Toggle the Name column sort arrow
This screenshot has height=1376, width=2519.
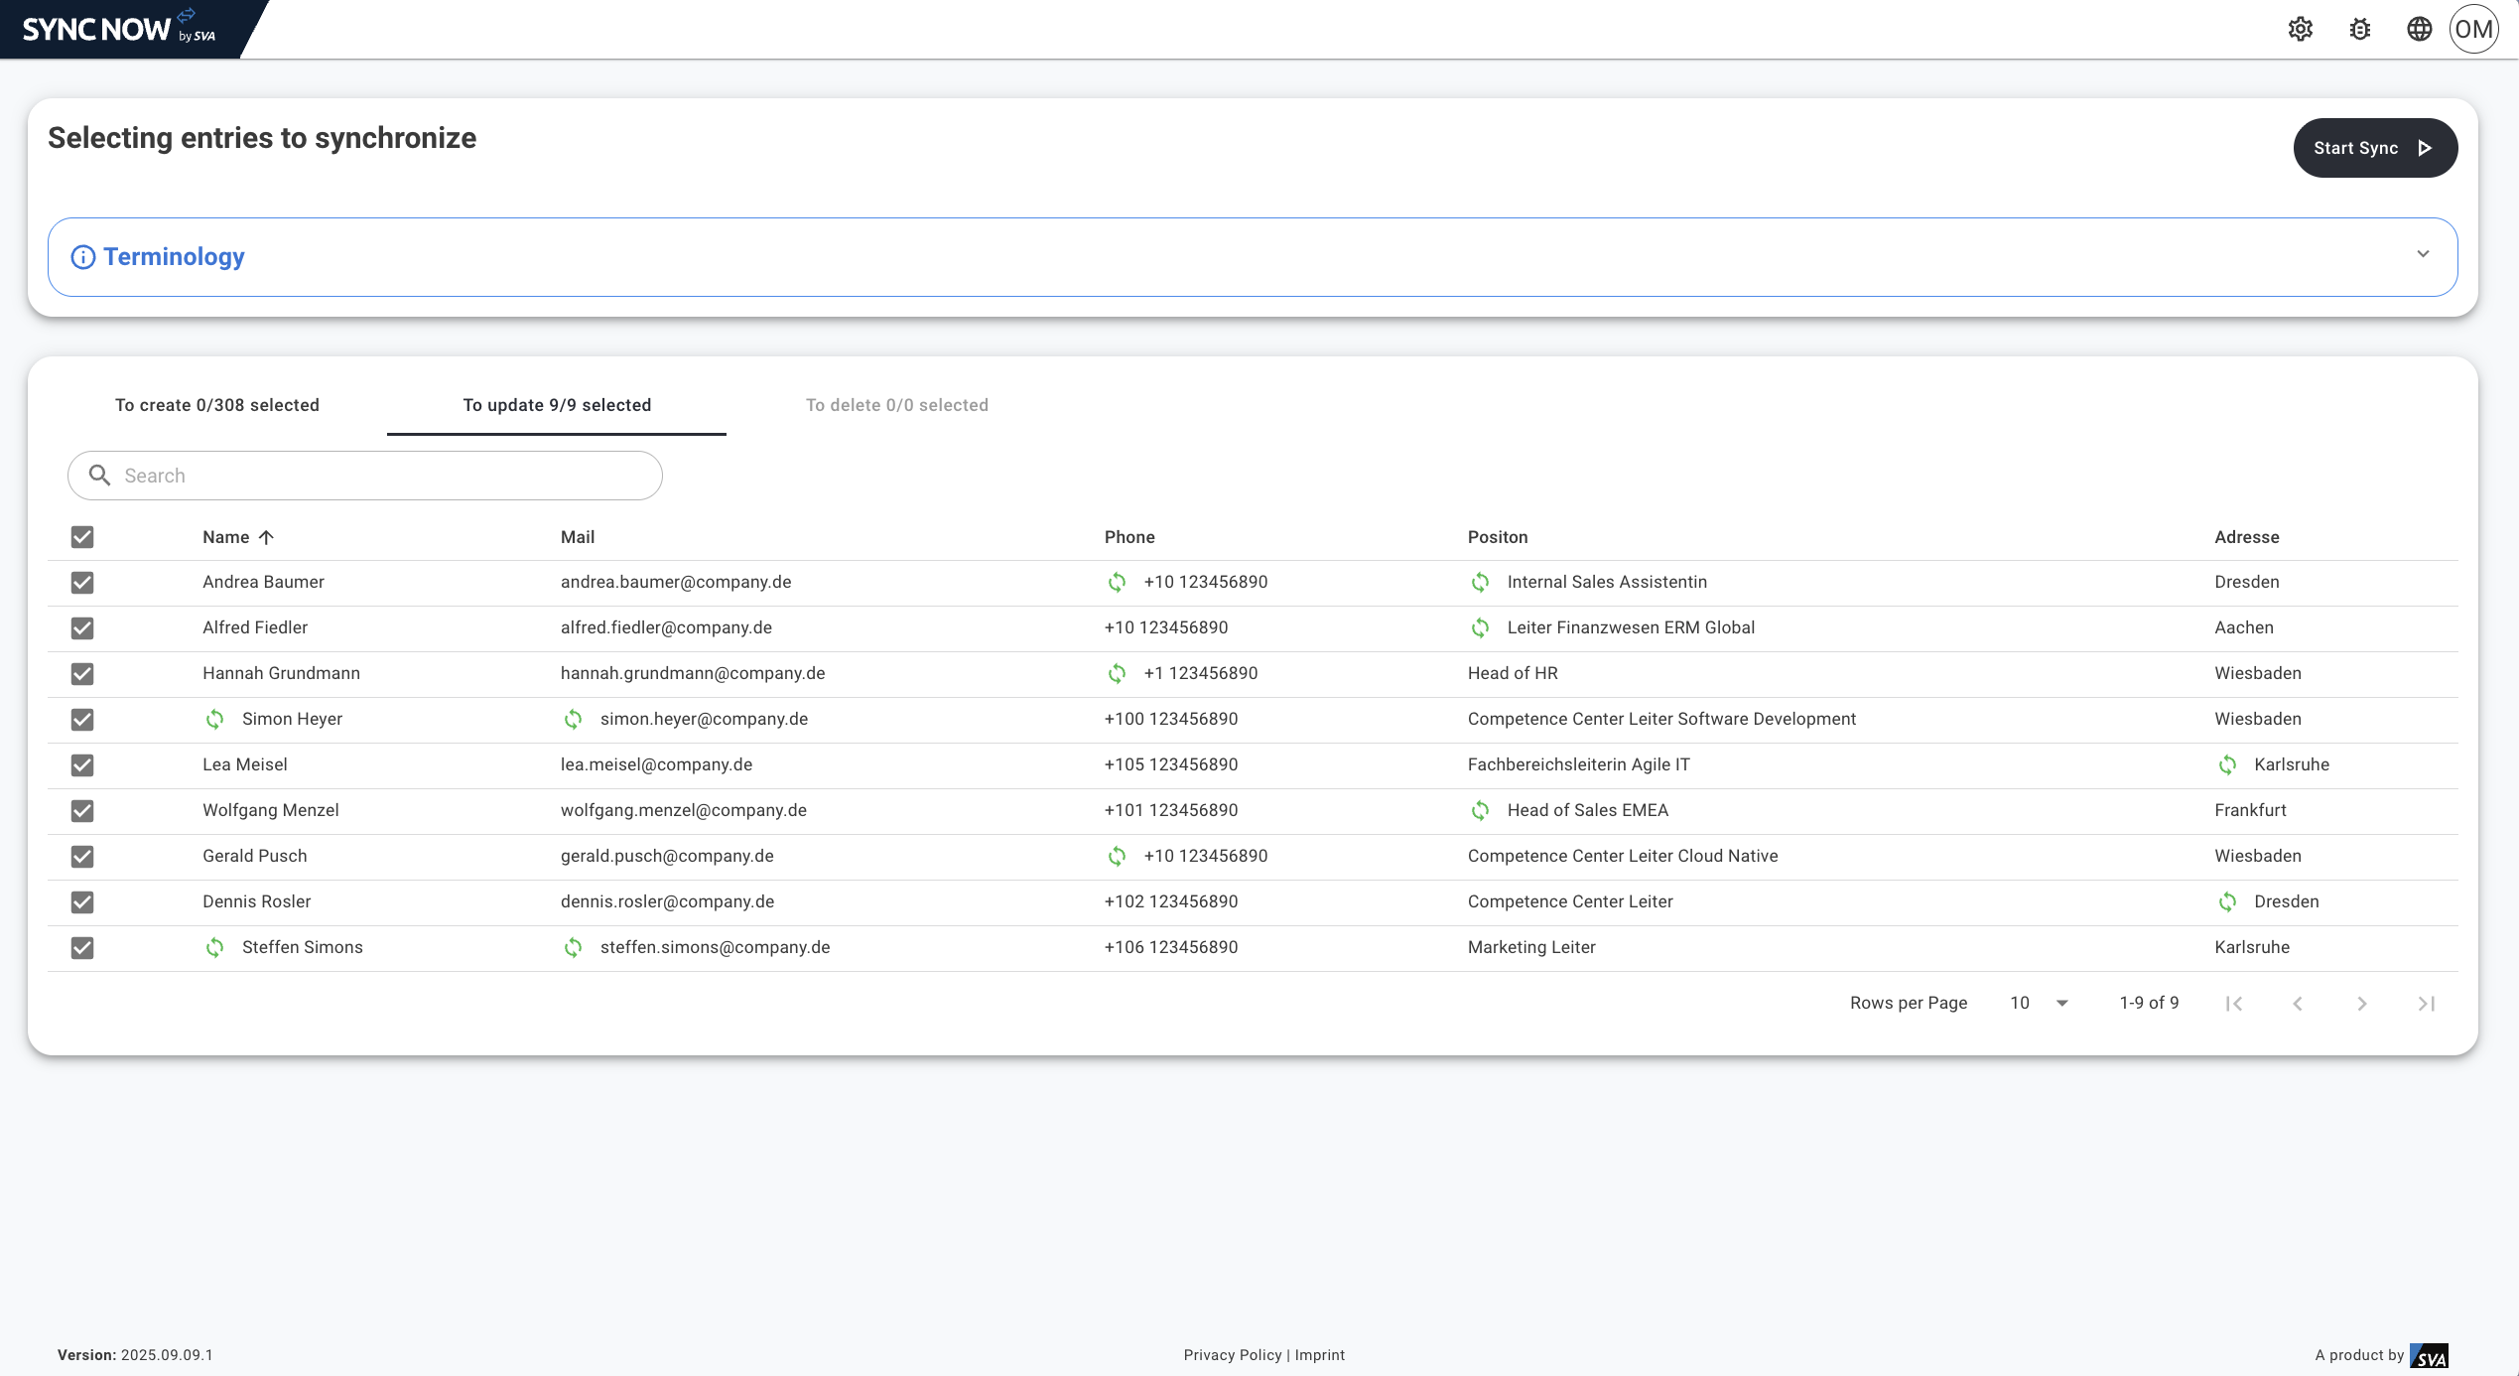[266, 537]
